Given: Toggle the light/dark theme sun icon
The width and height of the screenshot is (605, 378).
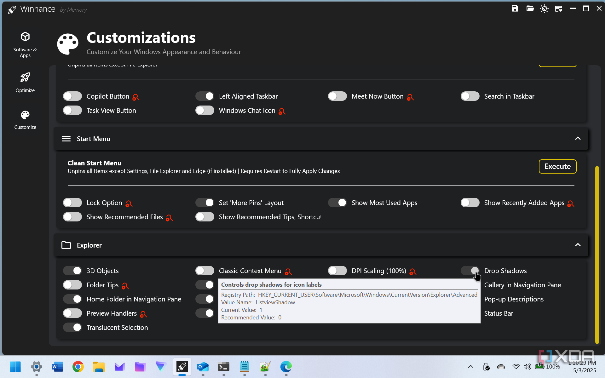Looking at the screenshot, I should (544, 9).
